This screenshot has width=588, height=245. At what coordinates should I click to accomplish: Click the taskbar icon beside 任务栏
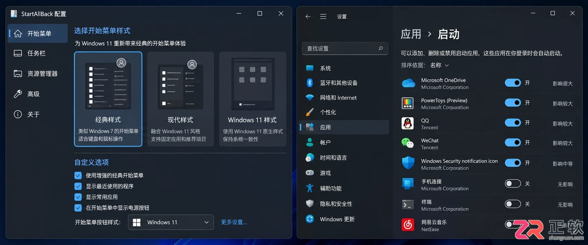coord(18,53)
